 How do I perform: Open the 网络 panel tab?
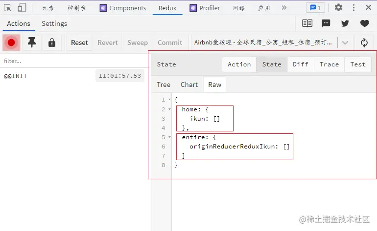point(239,8)
